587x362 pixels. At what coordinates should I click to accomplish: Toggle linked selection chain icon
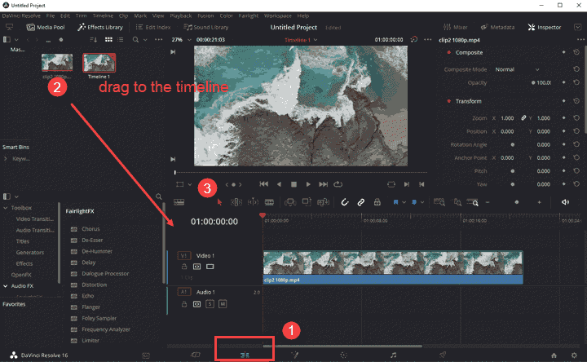tap(361, 202)
